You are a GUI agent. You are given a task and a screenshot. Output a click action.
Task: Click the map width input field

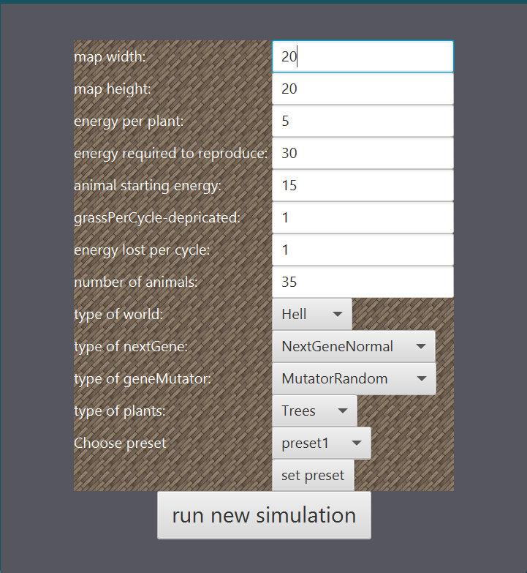click(x=363, y=56)
